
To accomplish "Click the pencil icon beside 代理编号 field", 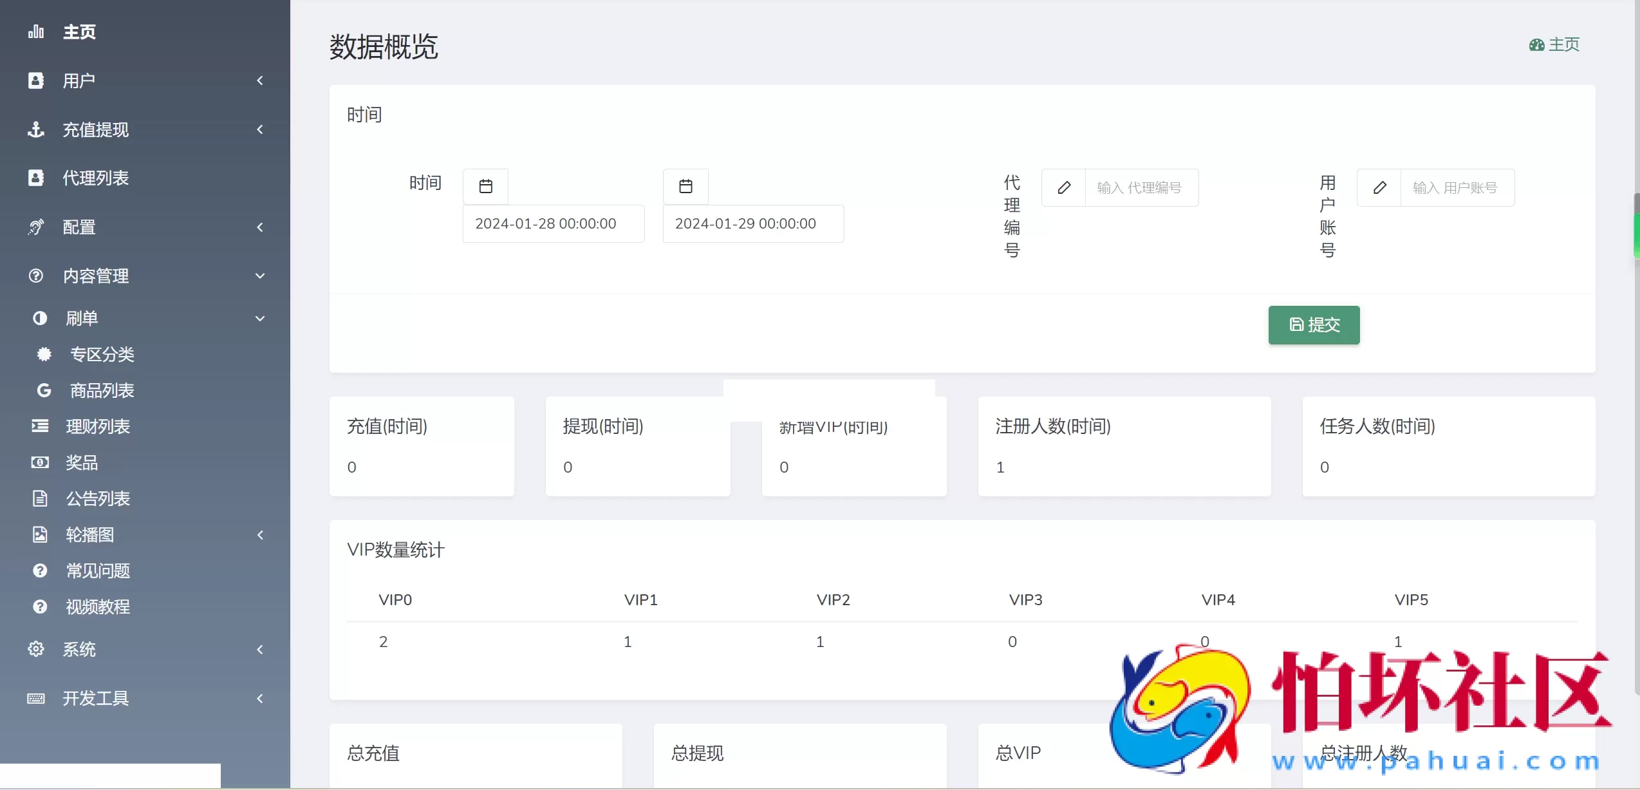I will point(1065,187).
